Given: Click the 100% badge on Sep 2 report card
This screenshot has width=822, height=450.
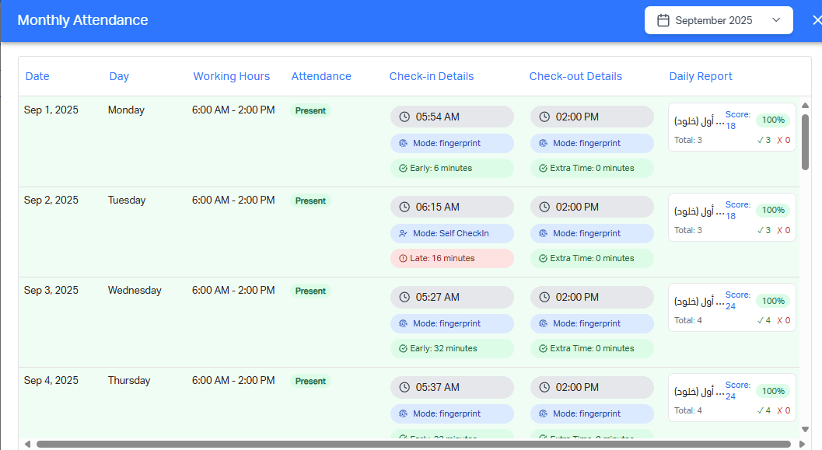Looking at the screenshot, I should point(772,210).
